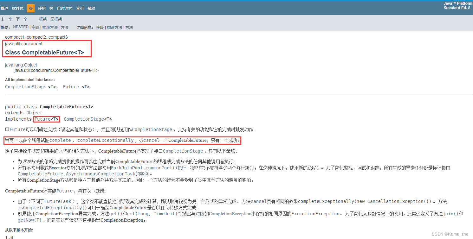Click cancel in 方法cancel具有相同 bullet
This screenshot has width=473, height=239.
click(259, 201)
